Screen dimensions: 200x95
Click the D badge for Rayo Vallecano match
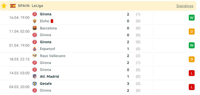(x=191, y=59)
